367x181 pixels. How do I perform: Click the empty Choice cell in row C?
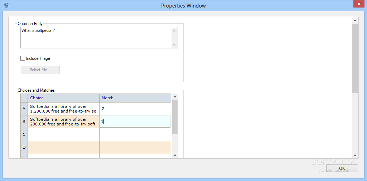(x=63, y=135)
